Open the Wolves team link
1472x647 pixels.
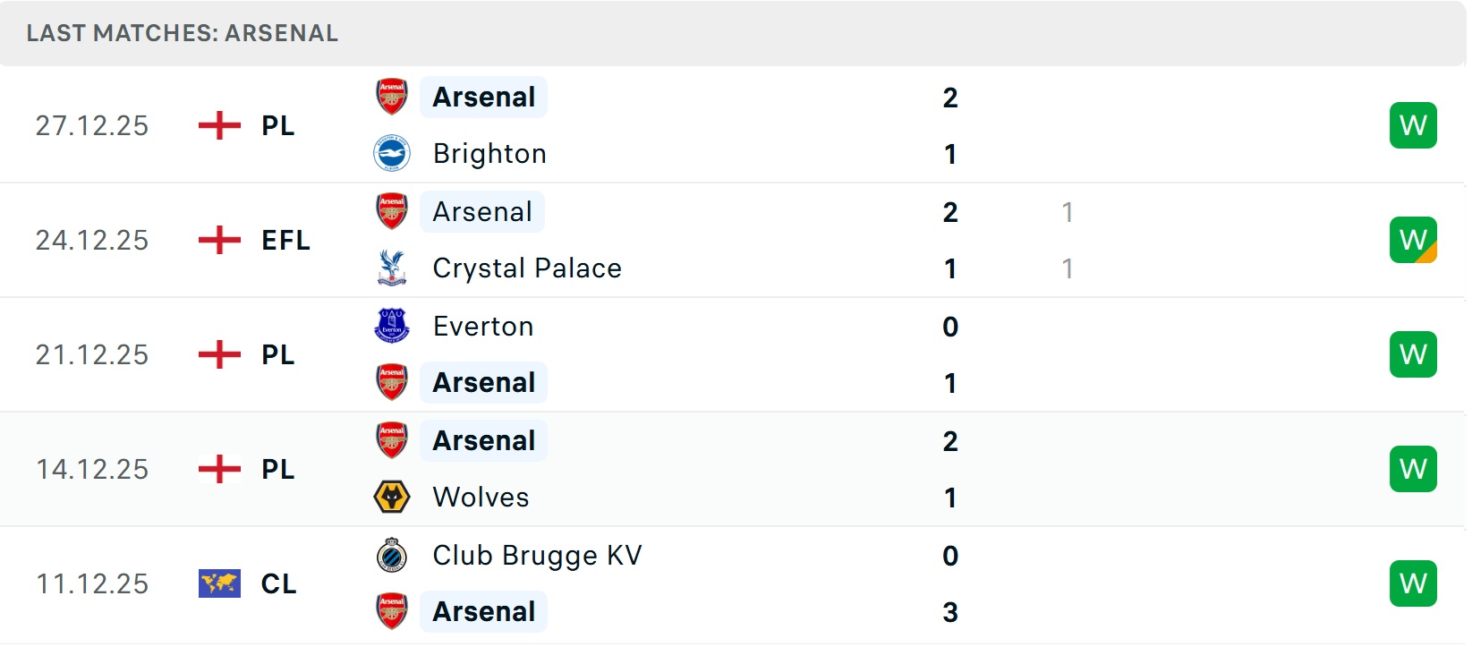click(481, 498)
